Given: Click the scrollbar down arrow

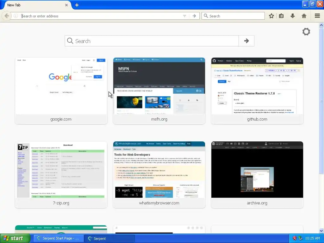Looking at the screenshot, I should pyautogui.click(x=321, y=231).
